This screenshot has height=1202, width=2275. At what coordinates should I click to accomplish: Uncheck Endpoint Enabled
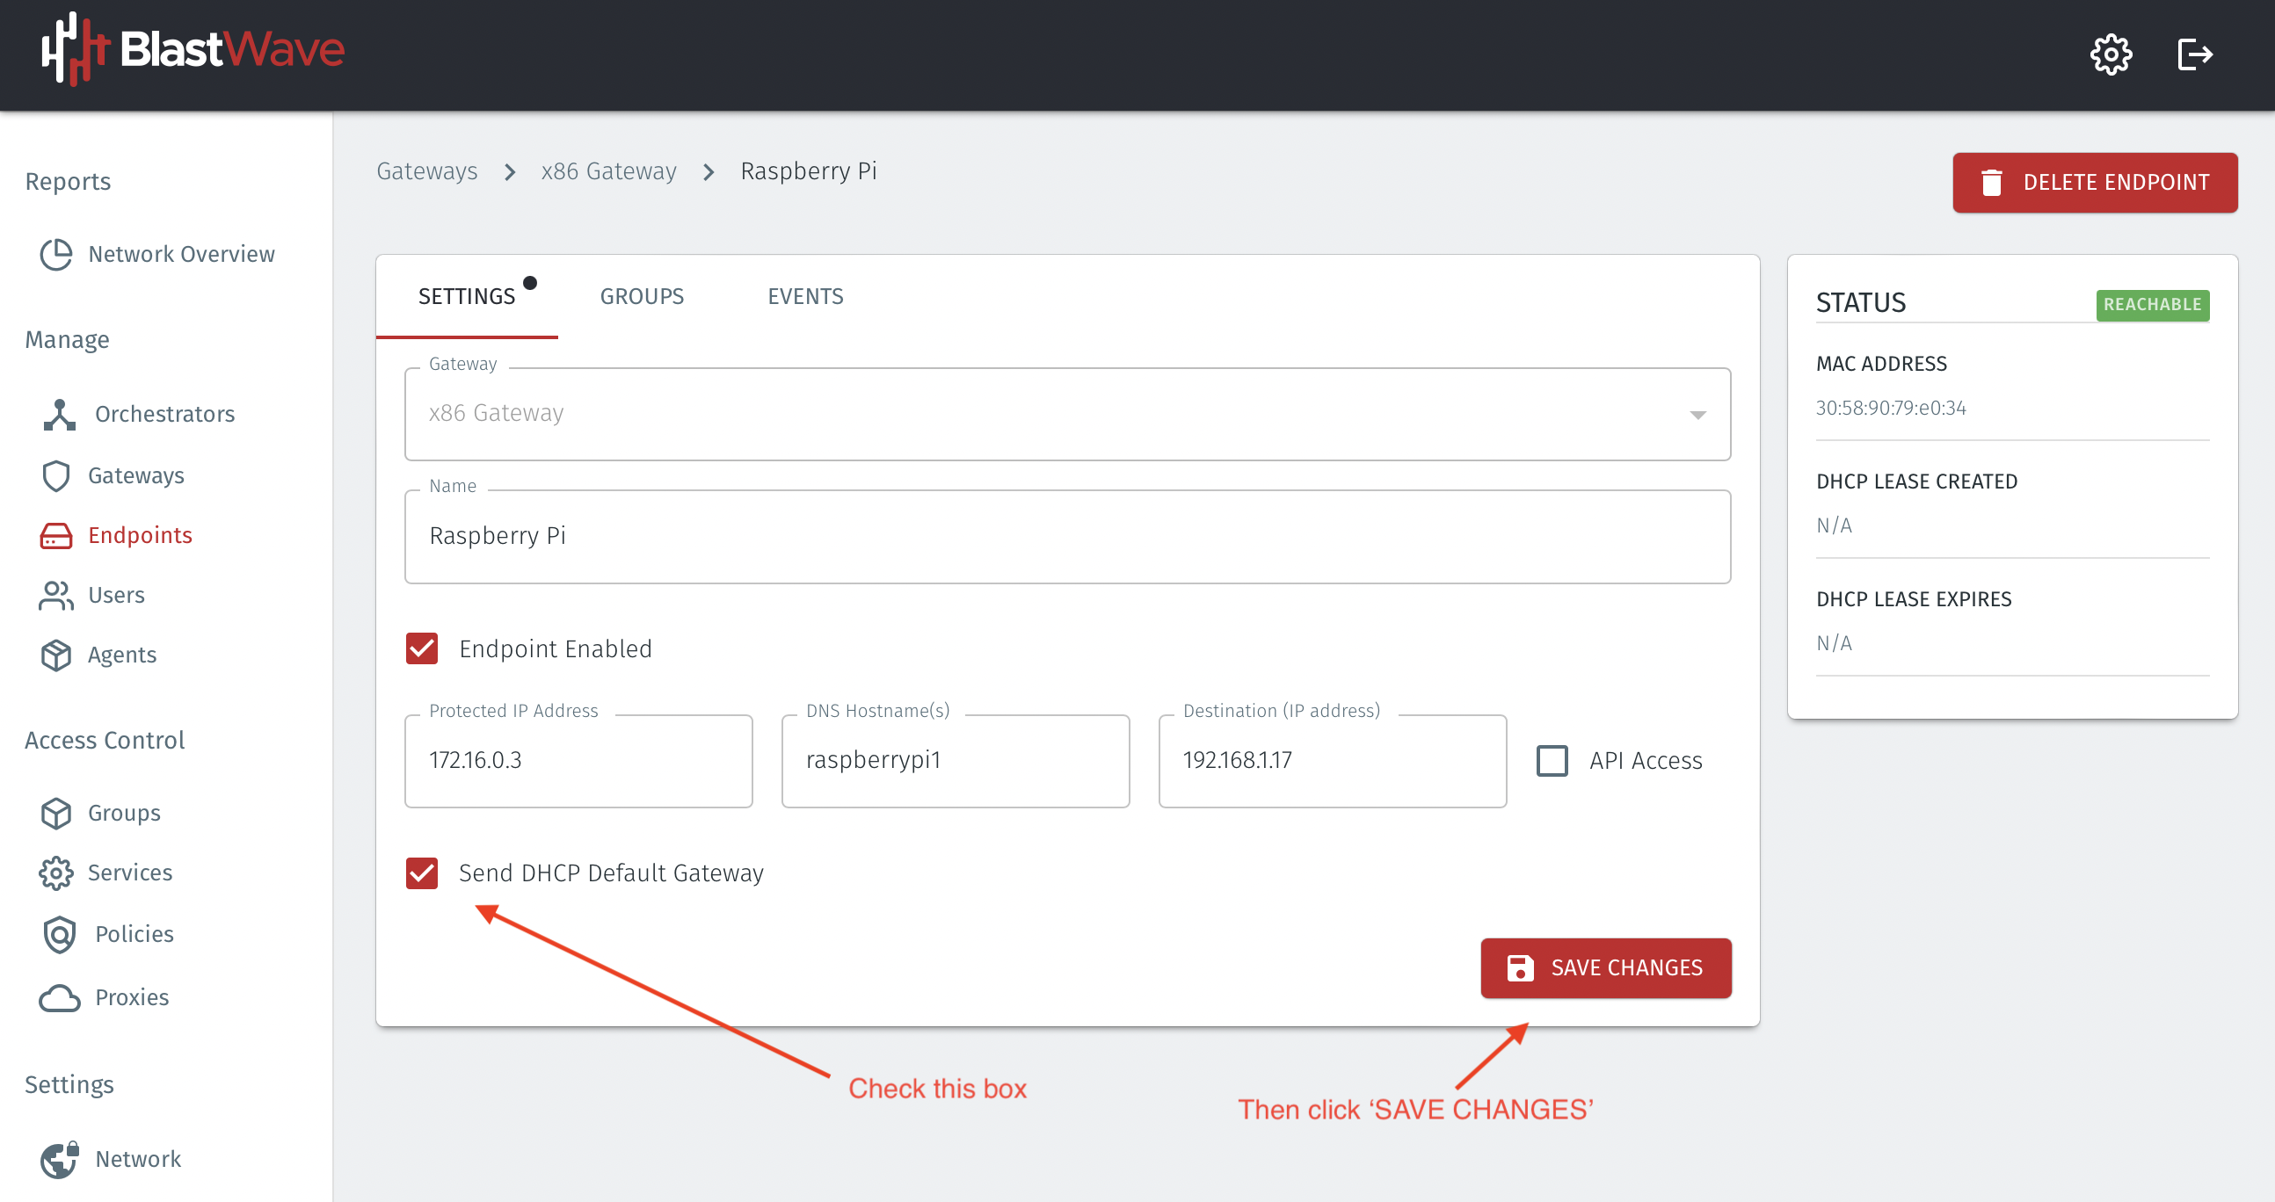pyautogui.click(x=422, y=648)
